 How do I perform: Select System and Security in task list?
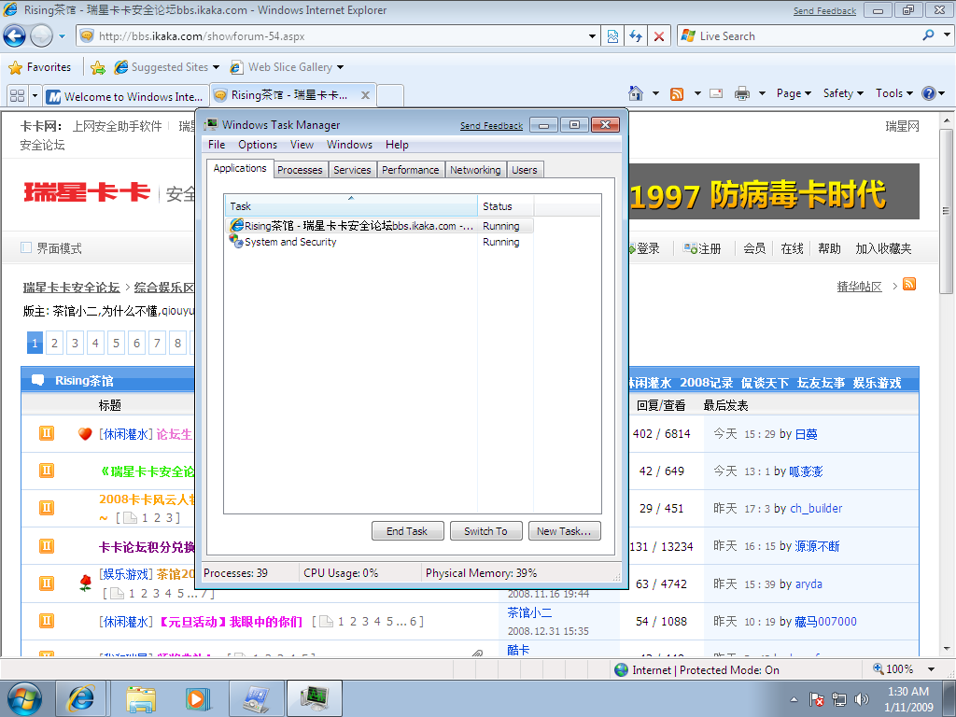pyautogui.click(x=290, y=242)
